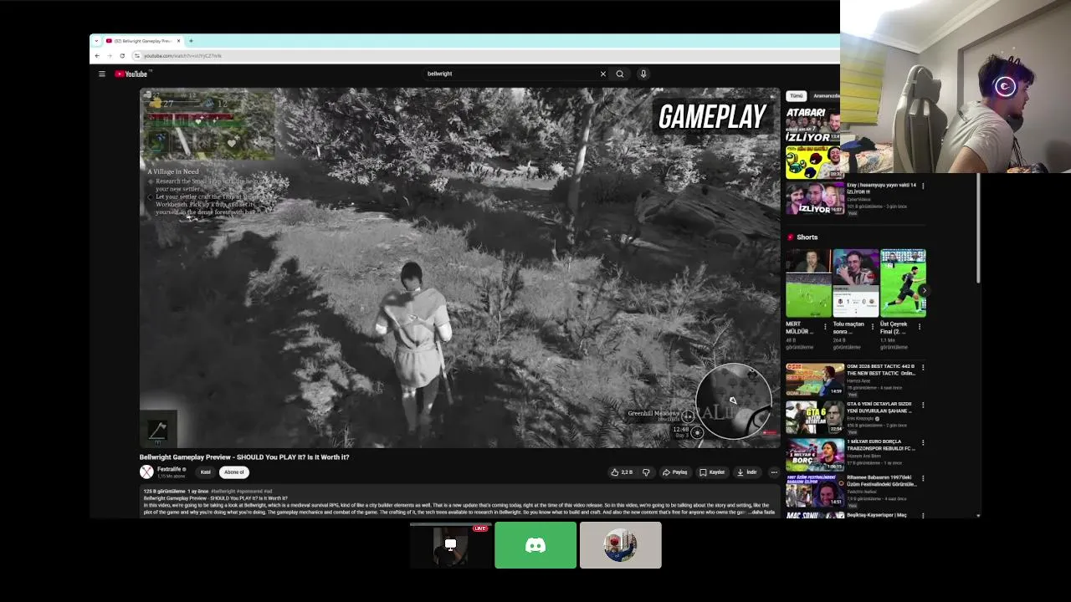This screenshot has width=1071, height=602.
Task: Reload the page with the browser refresh icon
Action: pyautogui.click(x=122, y=56)
